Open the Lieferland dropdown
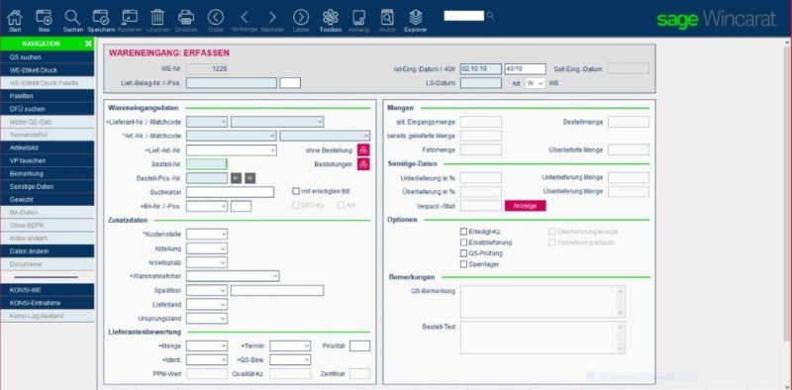 [x=207, y=305]
